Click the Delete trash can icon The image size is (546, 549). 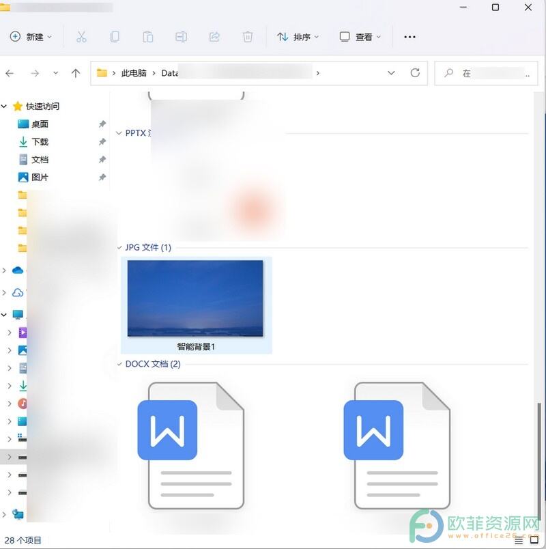248,37
